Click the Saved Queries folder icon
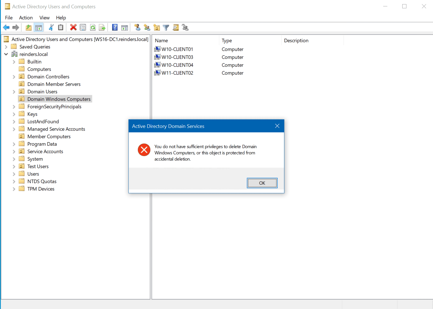The image size is (433, 309). pos(14,47)
